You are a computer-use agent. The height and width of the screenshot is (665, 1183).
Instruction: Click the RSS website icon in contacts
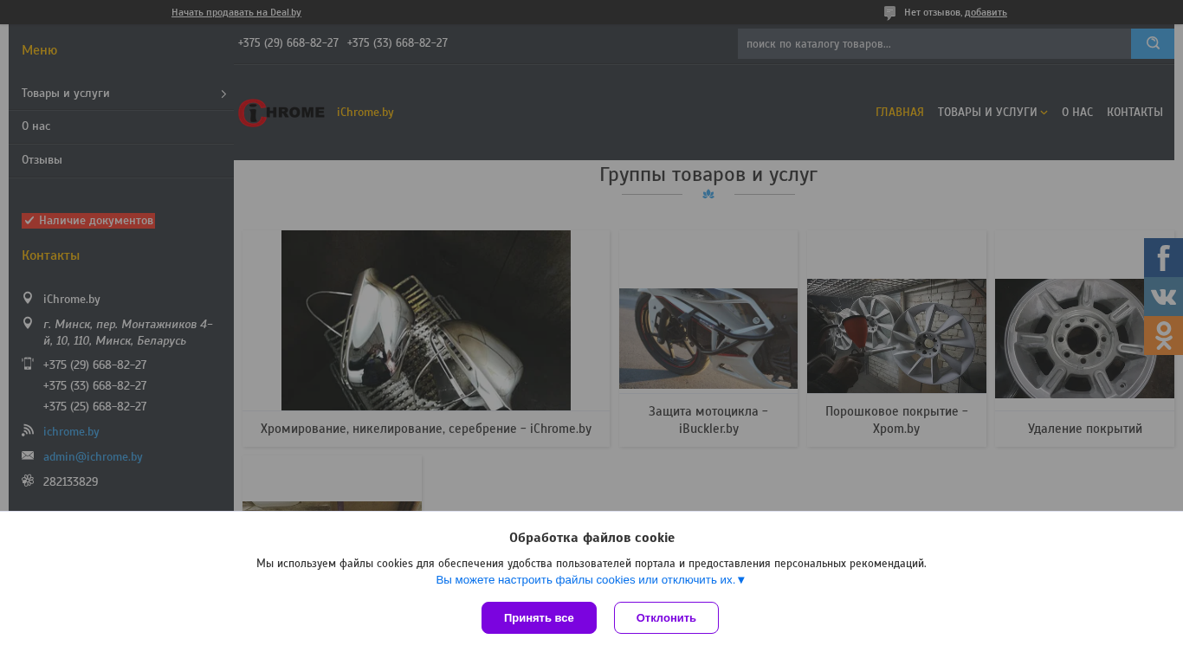coord(28,430)
